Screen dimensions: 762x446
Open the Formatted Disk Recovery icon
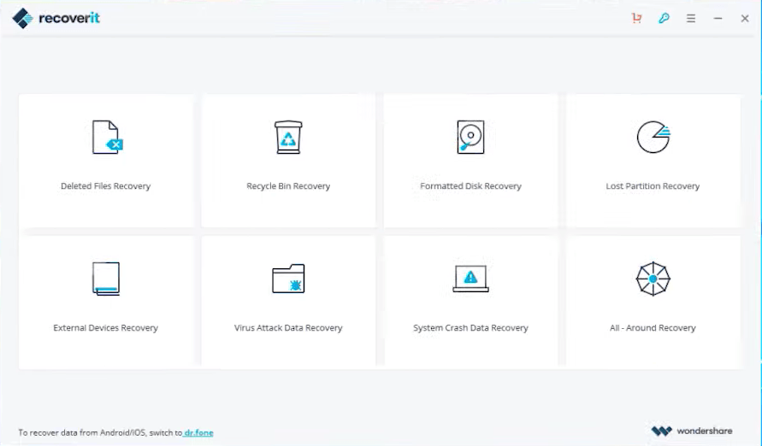[x=470, y=138]
